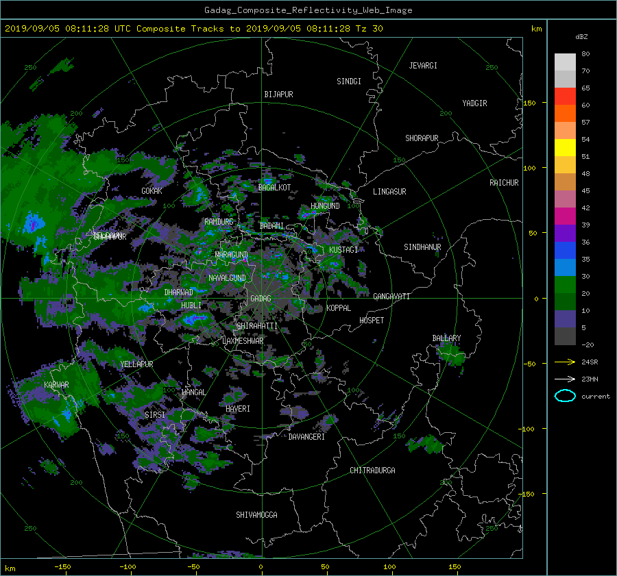Click the Tz 30 threshold text

[369, 29]
